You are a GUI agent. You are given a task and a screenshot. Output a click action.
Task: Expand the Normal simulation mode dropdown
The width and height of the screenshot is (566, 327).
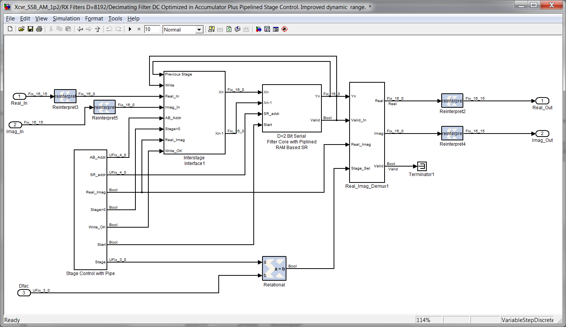(x=199, y=30)
